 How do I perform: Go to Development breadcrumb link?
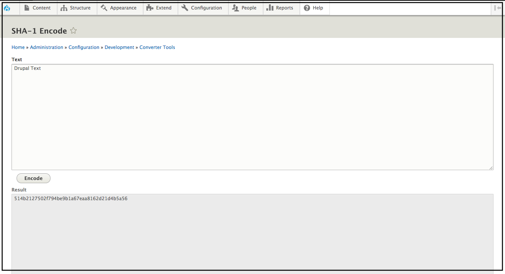pyautogui.click(x=120, y=47)
